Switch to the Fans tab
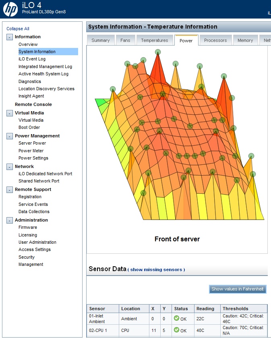The image size is (271, 338). (125, 40)
